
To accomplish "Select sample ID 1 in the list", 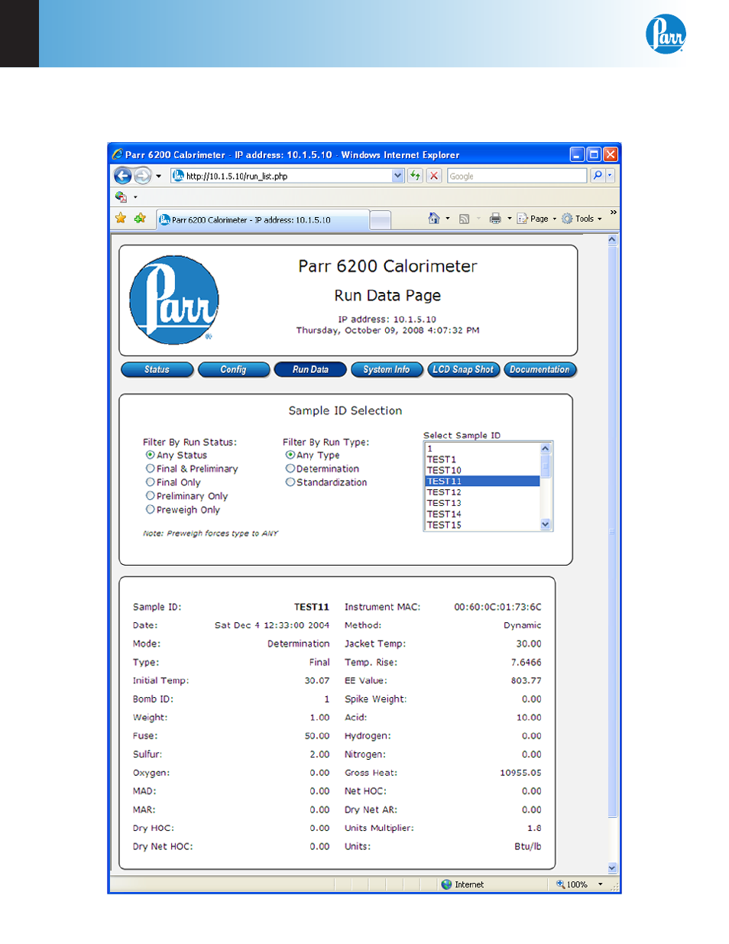I will tap(482, 449).
